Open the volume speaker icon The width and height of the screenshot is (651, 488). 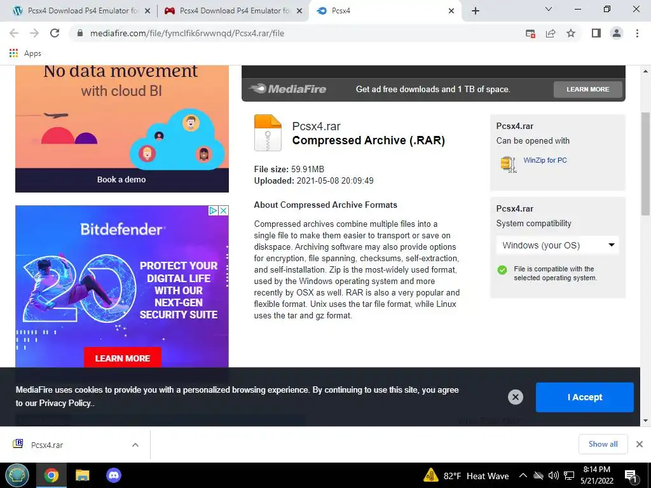coord(554,475)
